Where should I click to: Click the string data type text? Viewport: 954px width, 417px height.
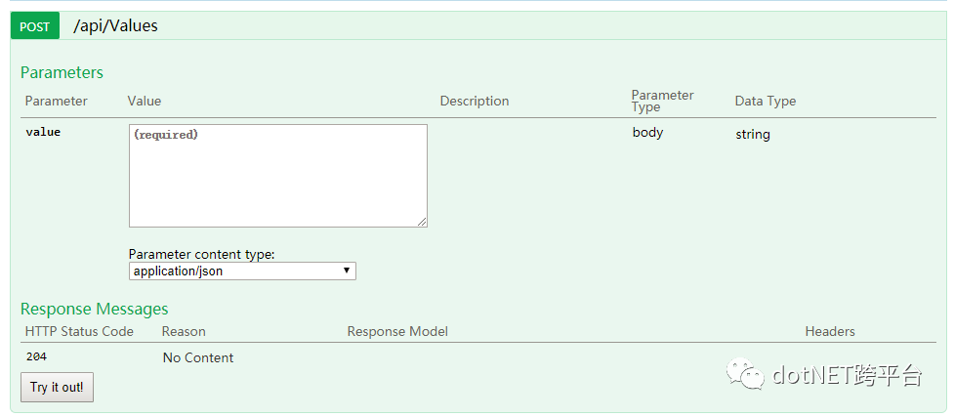[753, 134]
